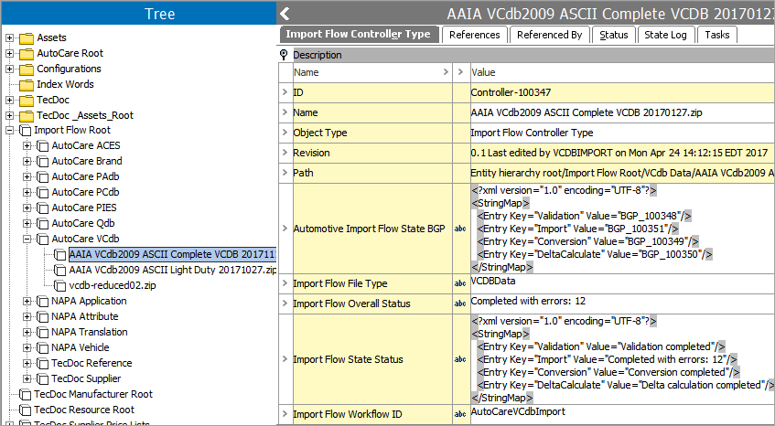Screen dimensions: 775x426
Task: Click the TecDoc _Assets_Root folder icon
Action: coord(27,115)
